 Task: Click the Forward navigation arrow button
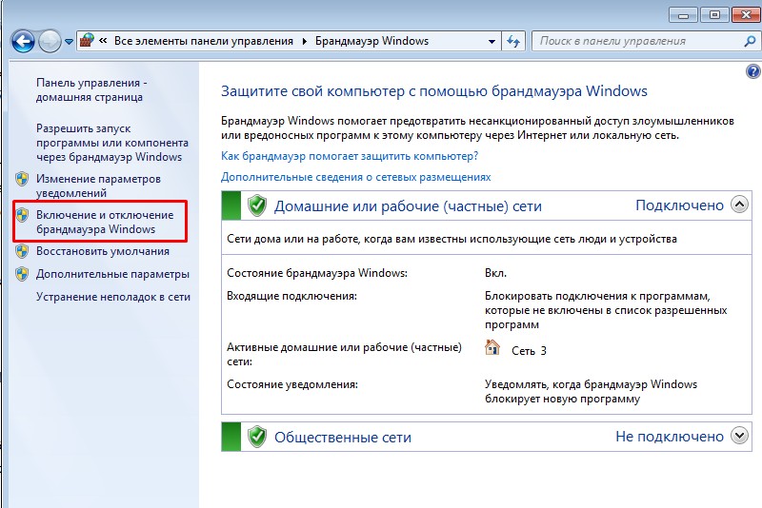[50, 41]
